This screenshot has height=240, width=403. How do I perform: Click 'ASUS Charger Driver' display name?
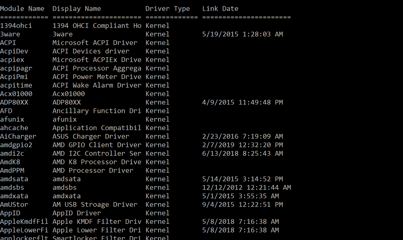point(91,136)
